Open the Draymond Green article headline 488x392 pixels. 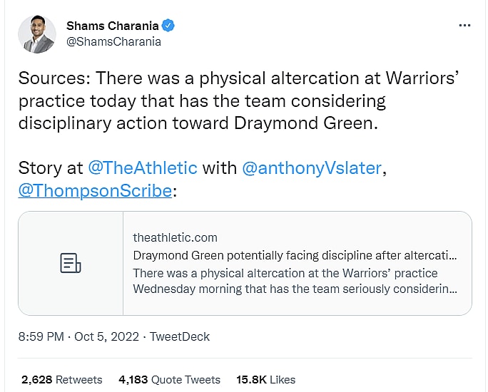point(295,255)
